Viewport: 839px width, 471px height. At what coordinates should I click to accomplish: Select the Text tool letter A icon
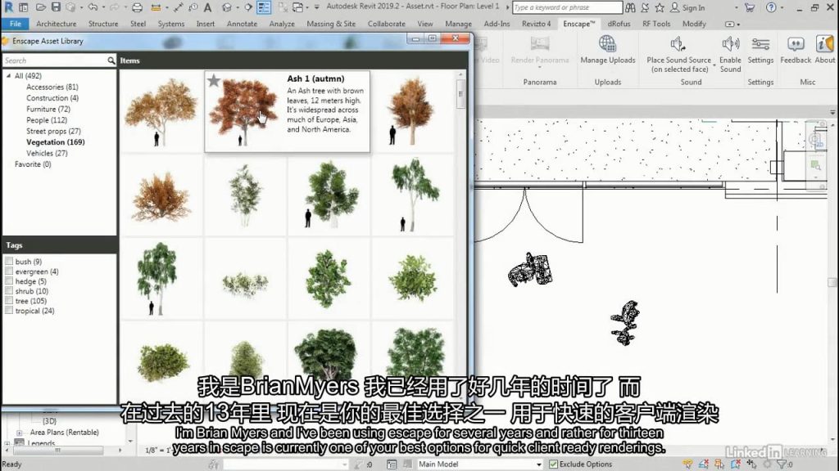pyautogui.click(x=207, y=7)
